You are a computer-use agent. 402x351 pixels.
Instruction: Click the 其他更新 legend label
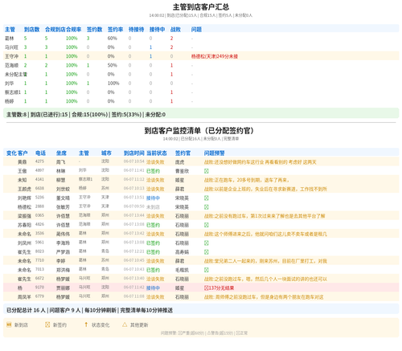pyautogui.click(x=139, y=325)
